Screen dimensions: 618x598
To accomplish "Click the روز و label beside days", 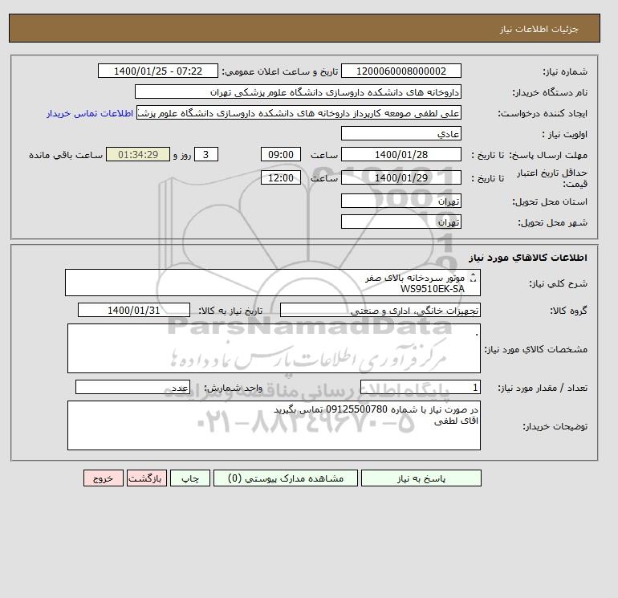I will pyautogui.click(x=182, y=155).
